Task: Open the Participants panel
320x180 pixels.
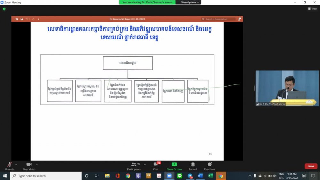Action: [x=134, y=165]
